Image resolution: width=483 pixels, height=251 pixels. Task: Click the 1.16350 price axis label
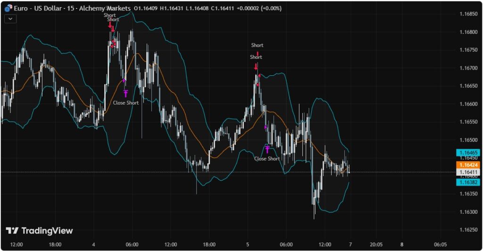coord(468,194)
